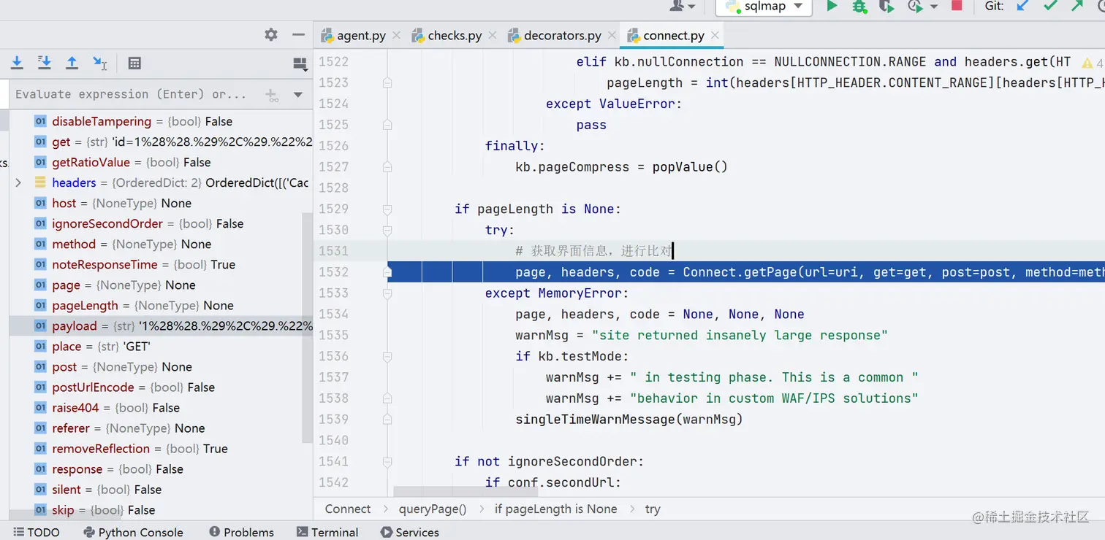The image size is (1105, 540).
Task: Close the connect.py tab
Action: pos(715,35)
